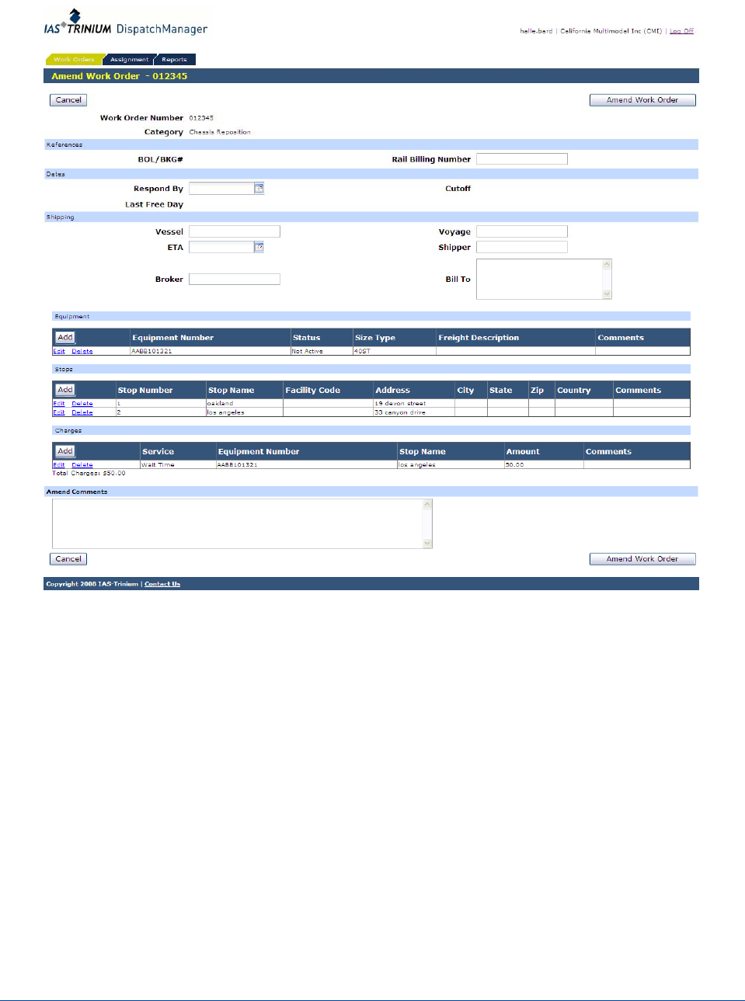The width and height of the screenshot is (745, 1001).
Task: Click the work order number value 012345
Action: [201, 118]
